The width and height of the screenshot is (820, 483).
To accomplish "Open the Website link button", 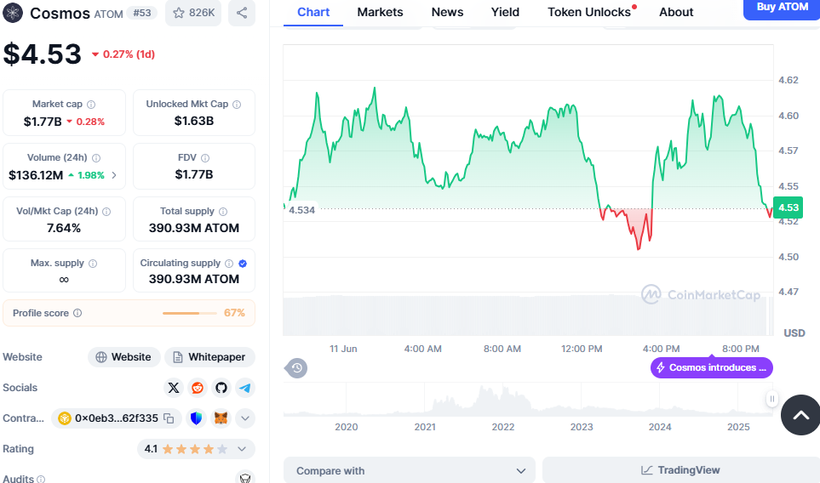I will 124,357.
